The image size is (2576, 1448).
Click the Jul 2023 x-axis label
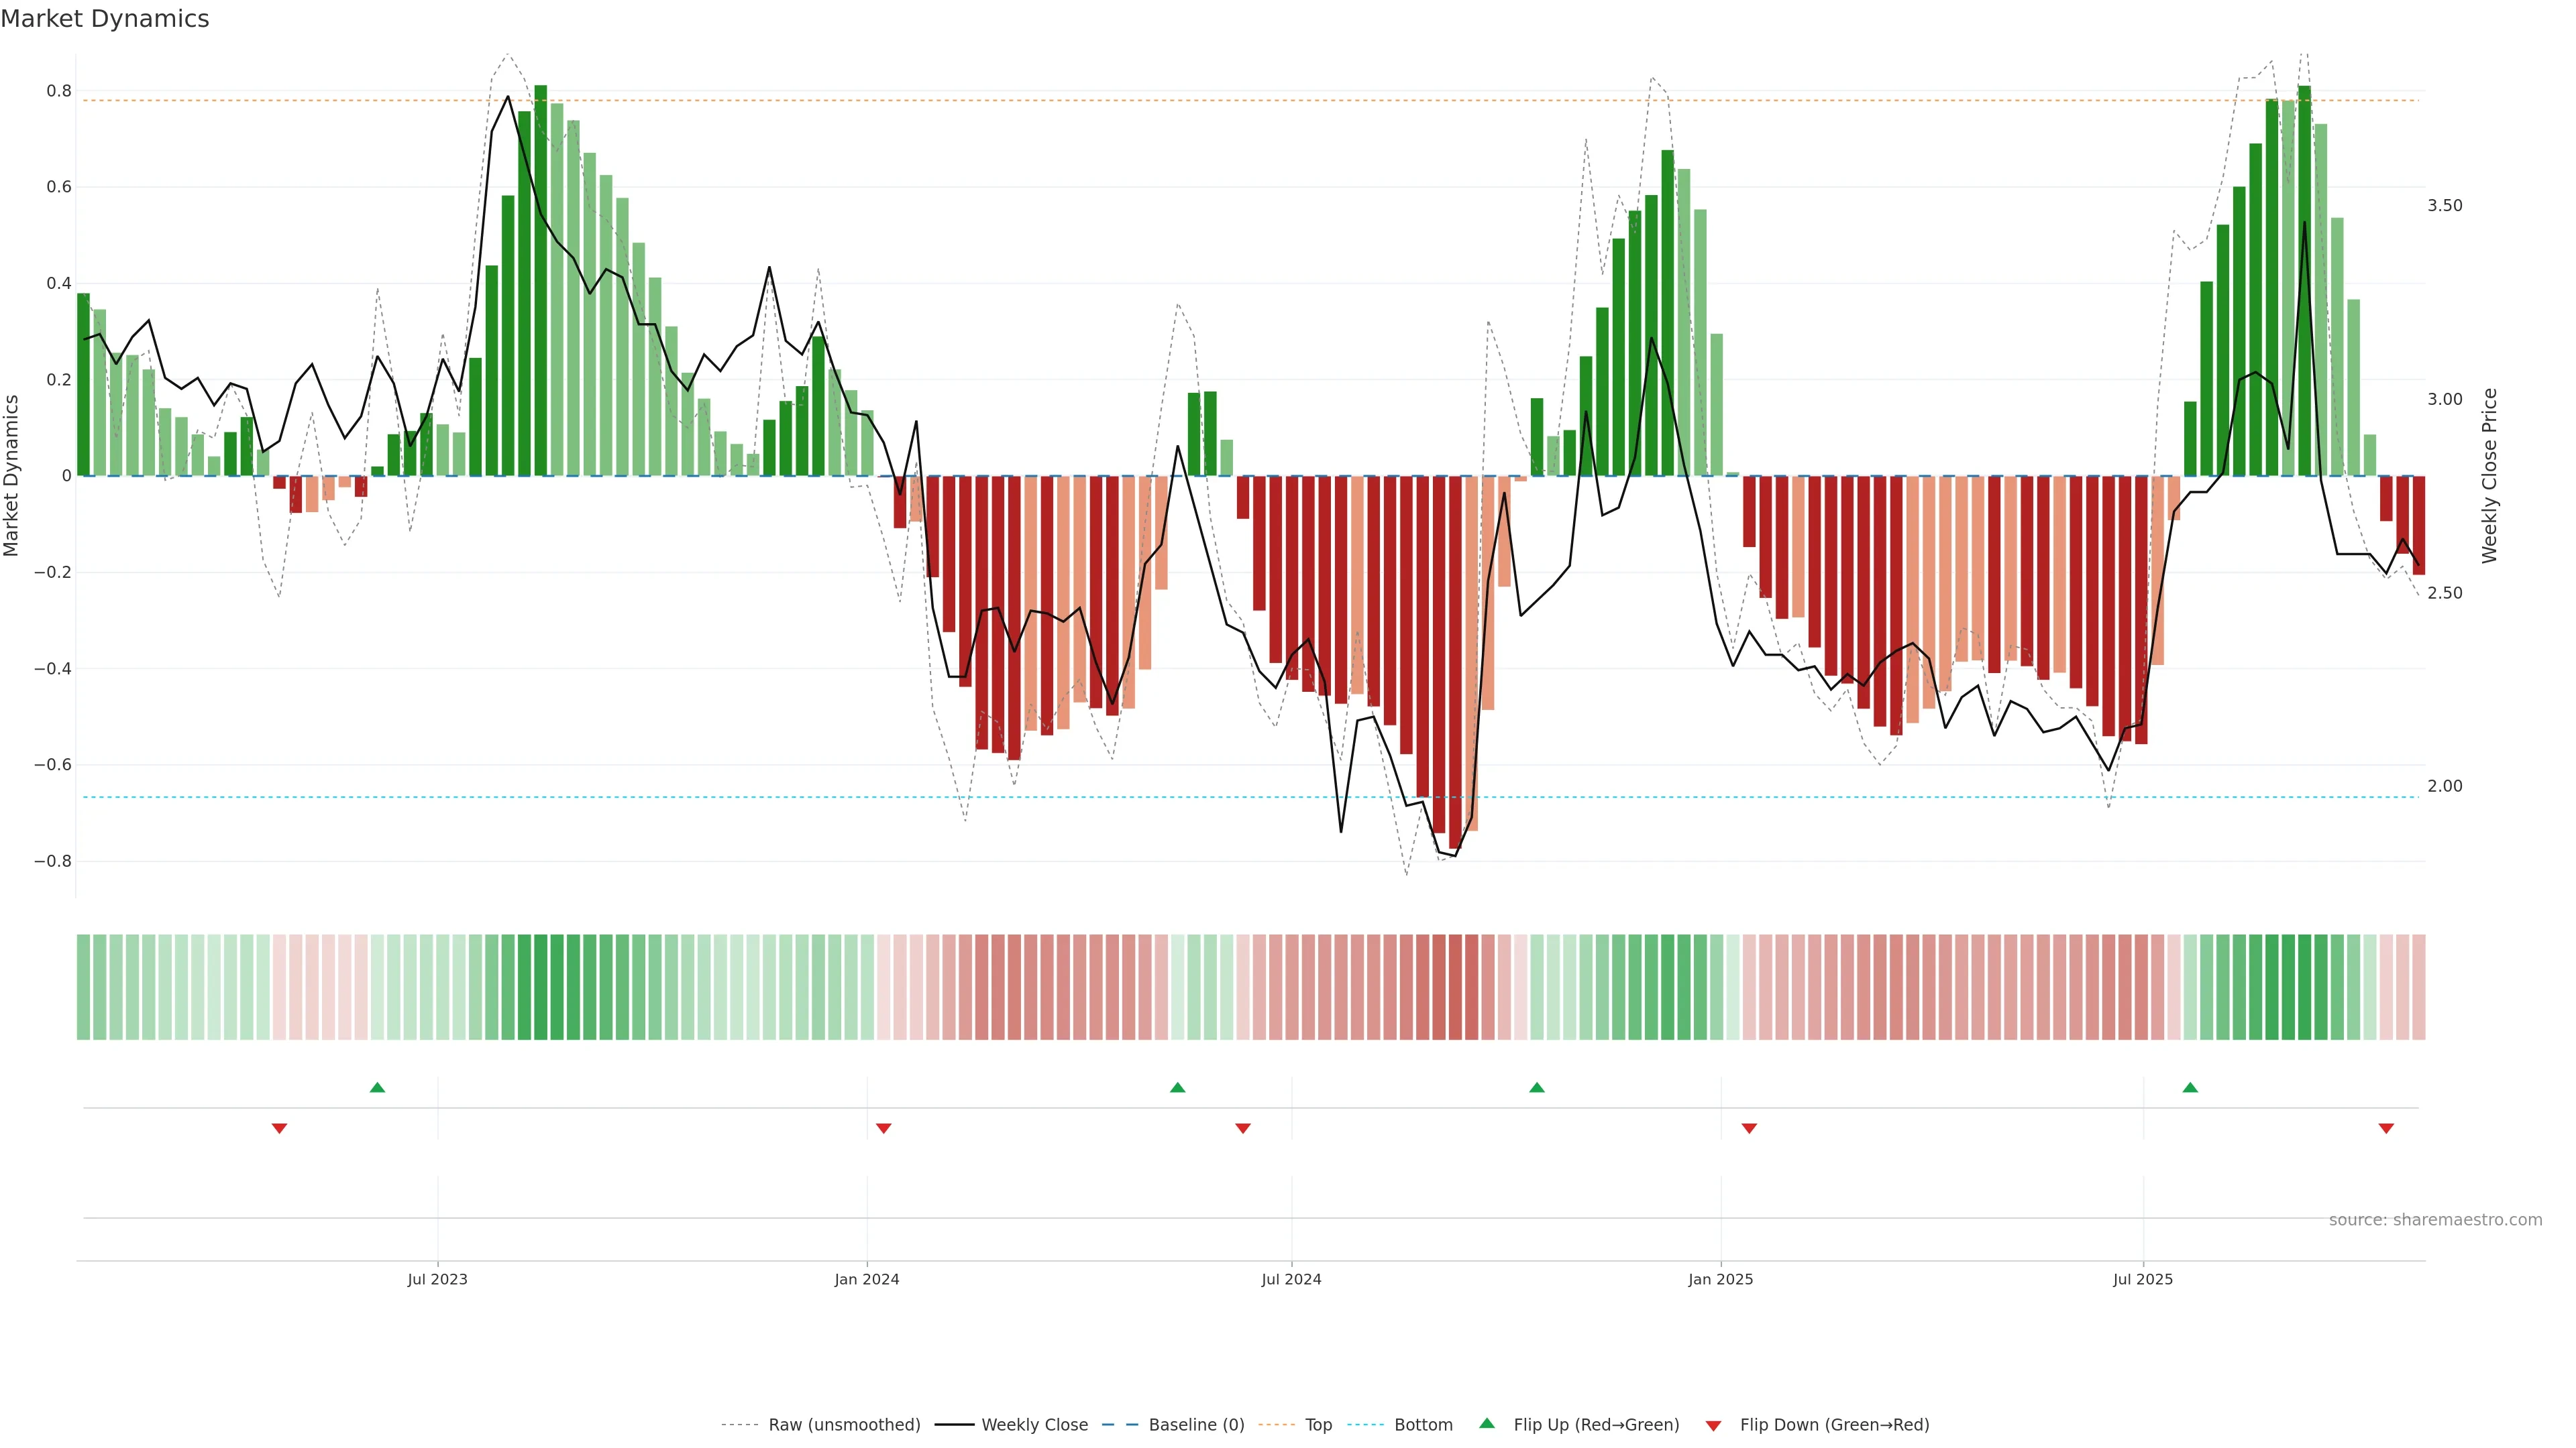[x=437, y=1279]
